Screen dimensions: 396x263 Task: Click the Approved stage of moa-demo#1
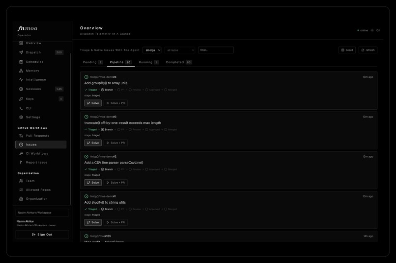tap(152, 209)
